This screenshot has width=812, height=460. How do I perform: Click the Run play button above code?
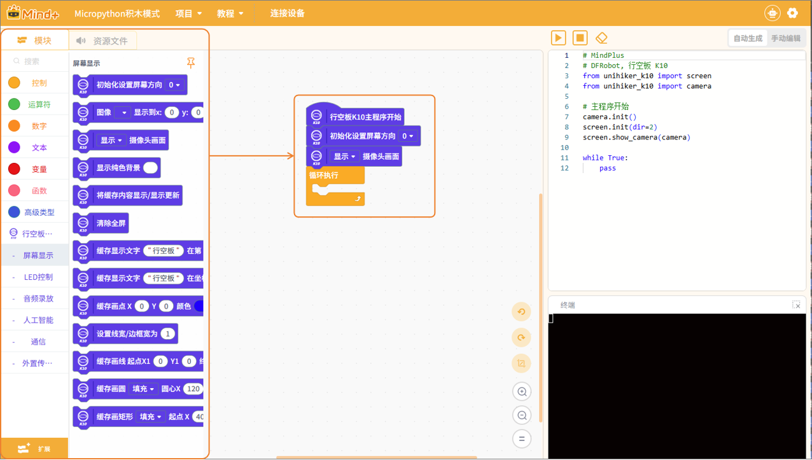coord(558,38)
